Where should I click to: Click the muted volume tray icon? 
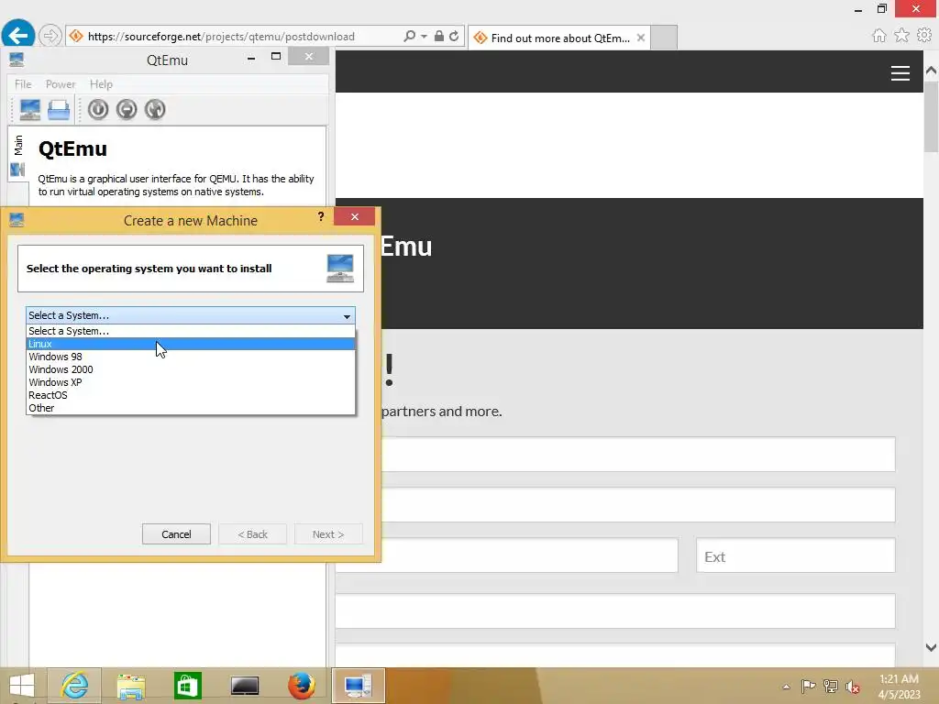(853, 687)
